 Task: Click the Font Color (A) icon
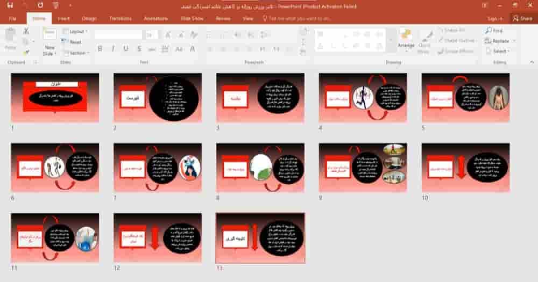point(193,49)
